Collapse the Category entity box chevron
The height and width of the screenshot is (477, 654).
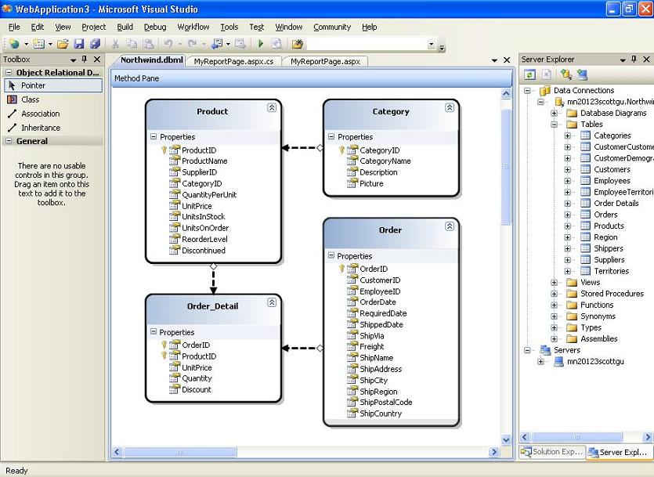pyautogui.click(x=450, y=108)
